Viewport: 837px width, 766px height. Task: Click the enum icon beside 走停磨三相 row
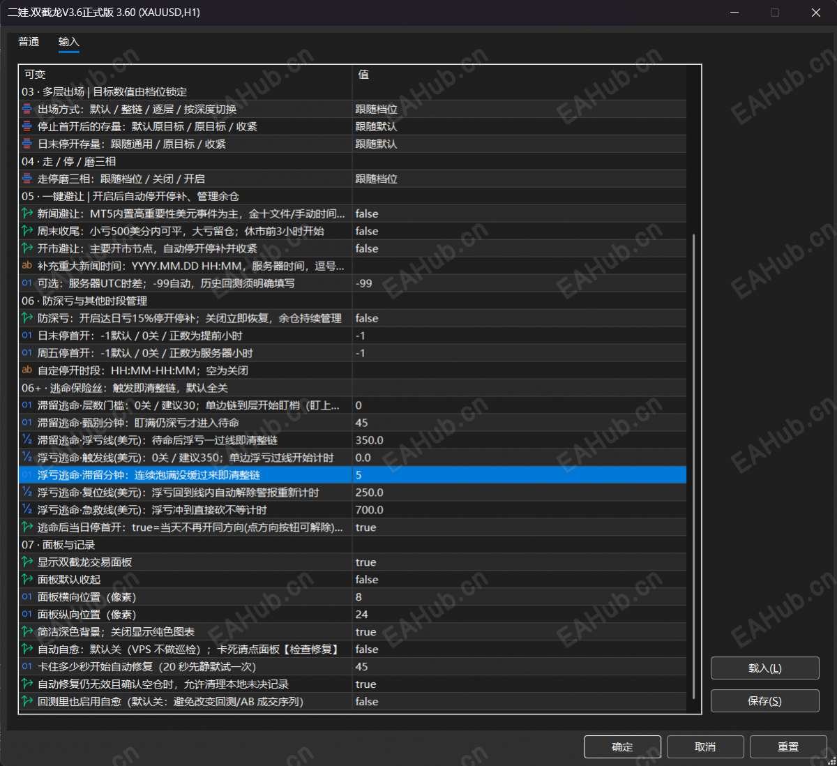(27, 179)
